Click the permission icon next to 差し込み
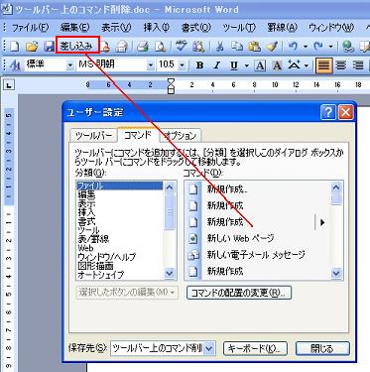370x372 pixels. coord(106,47)
